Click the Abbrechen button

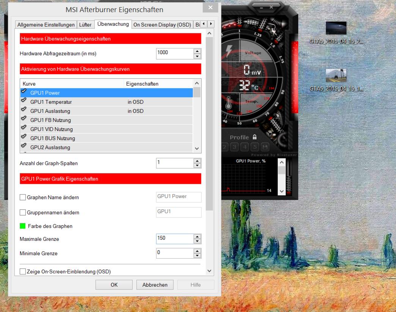[155, 285]
